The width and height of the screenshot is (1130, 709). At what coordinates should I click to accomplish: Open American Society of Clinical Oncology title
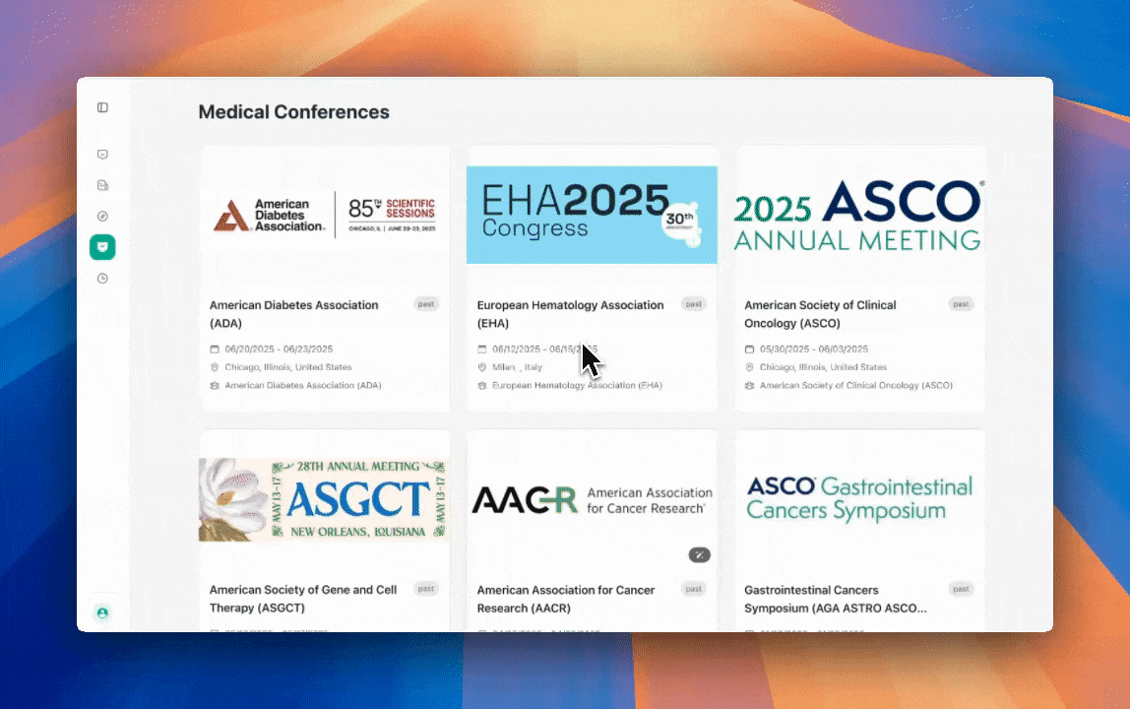[x=820, y=314]
